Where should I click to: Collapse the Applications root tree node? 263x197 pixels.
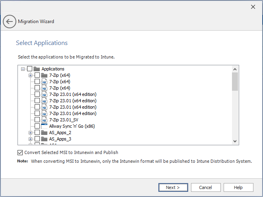pyautogui.click(x=23, y=69)
